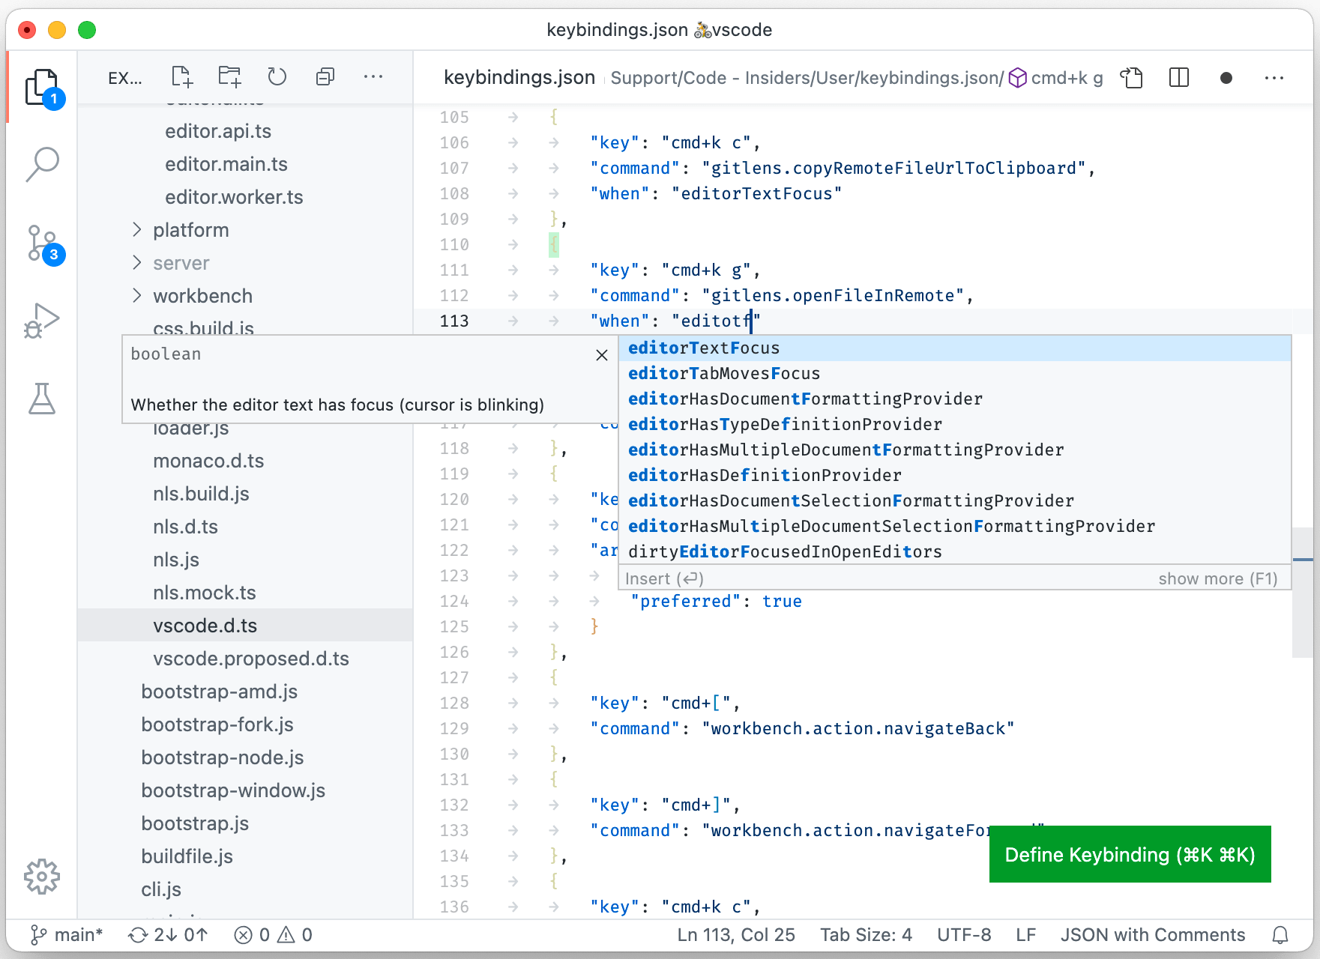Refresh the Explorer tree

(x=277, y=76)
